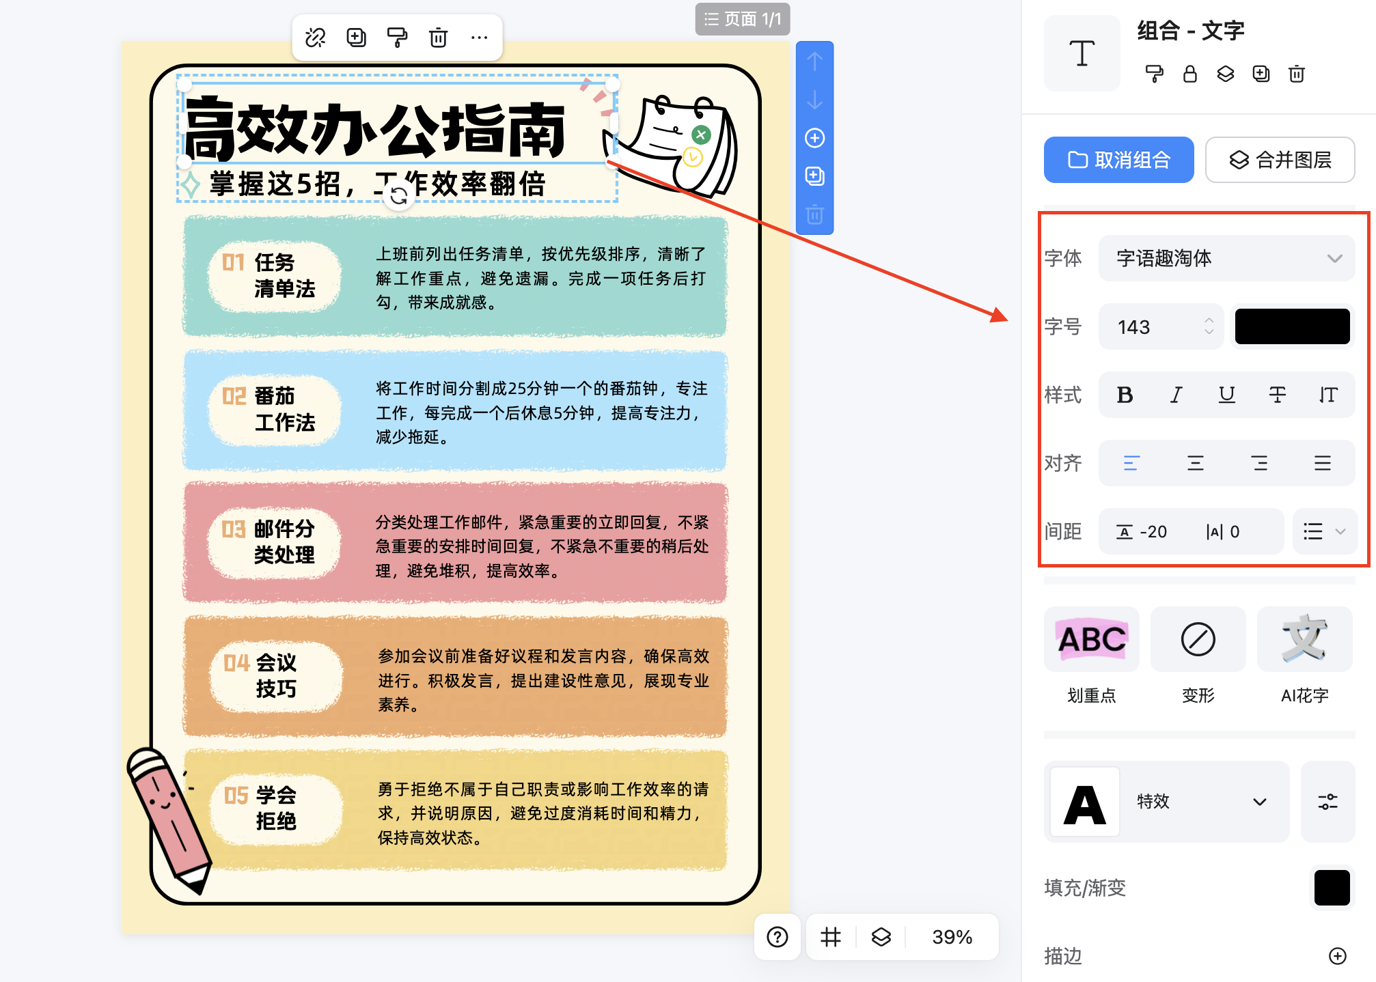Viewport: 1376px width, 982px height.
Task: Toggle underline on the selected text
Action: pyautogui.click(x=1226, y=395)
